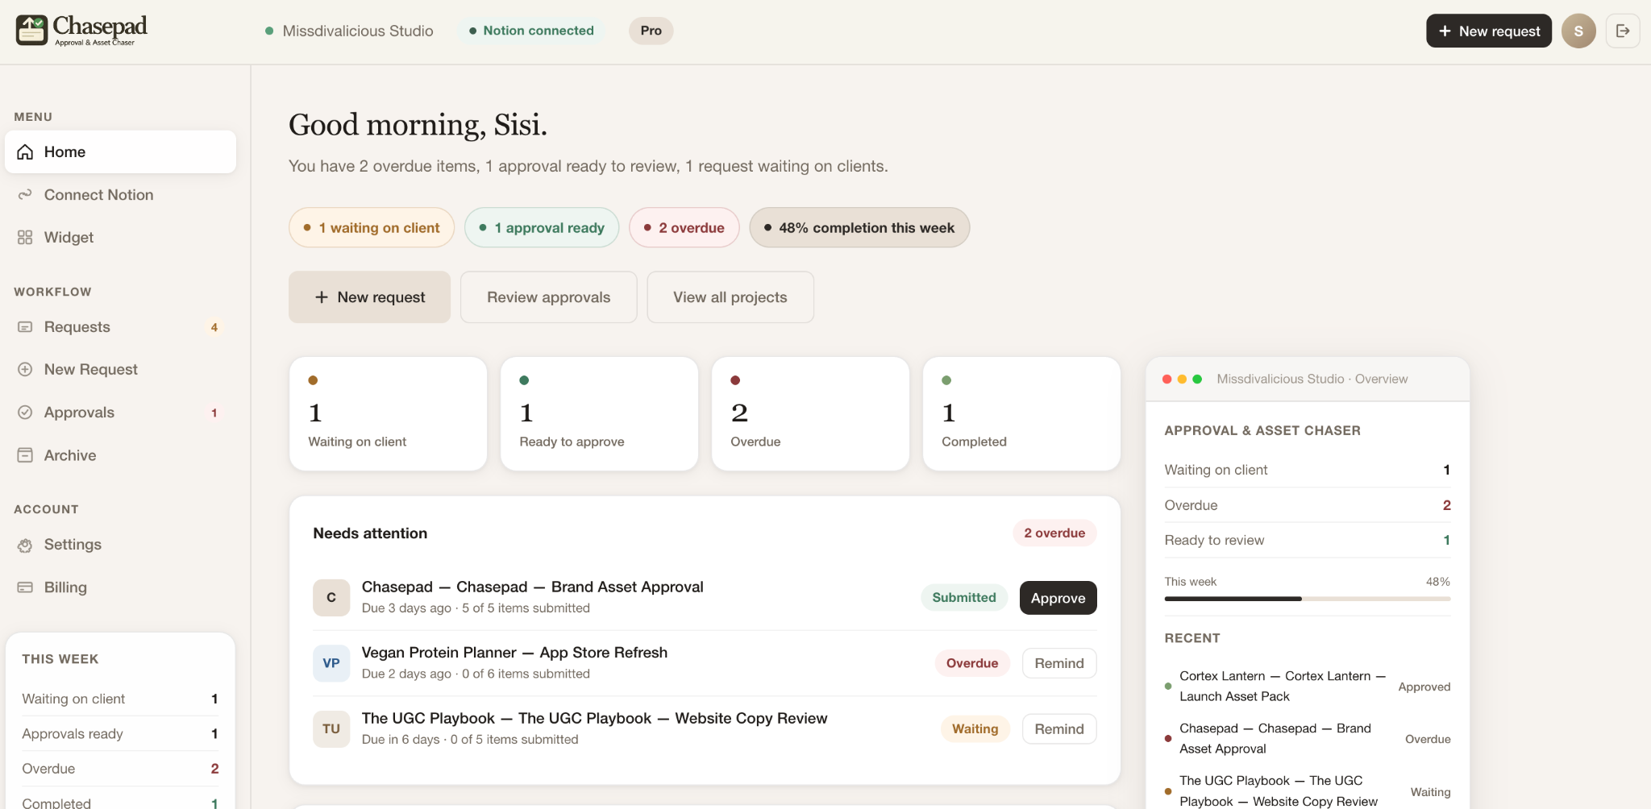Click the Connect Notion link icon

(x=25, y=194)
